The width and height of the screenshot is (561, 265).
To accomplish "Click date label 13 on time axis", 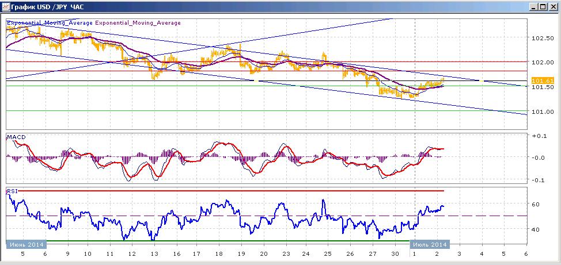I will click(154, 254).
